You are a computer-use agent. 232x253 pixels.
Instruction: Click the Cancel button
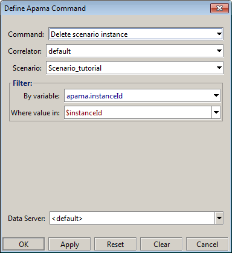[x=207, y=245]
